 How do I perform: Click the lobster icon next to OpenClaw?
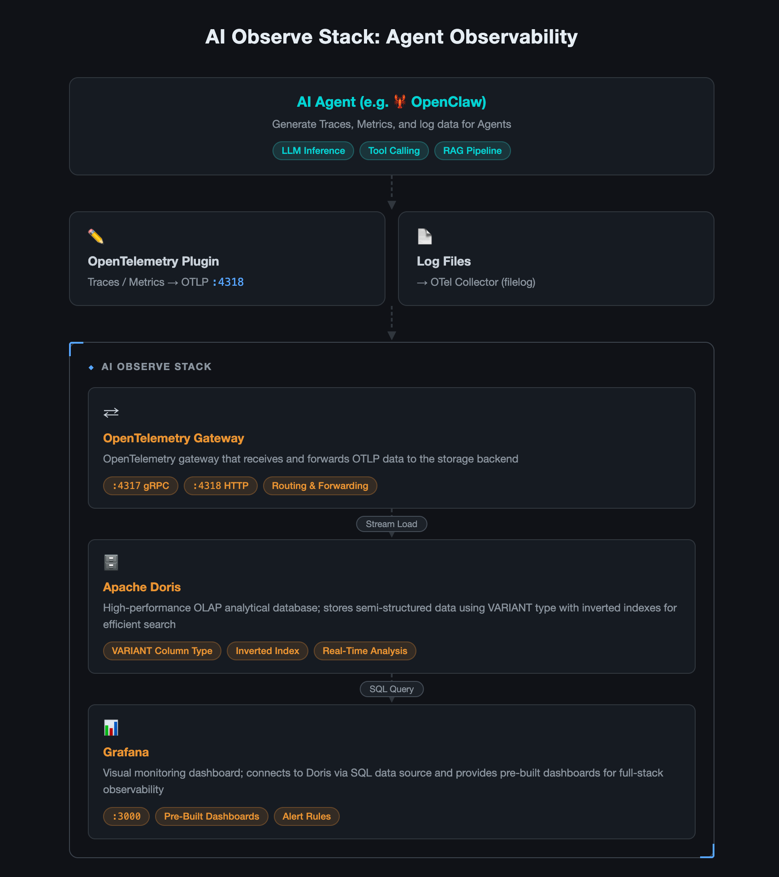pyautogui.click(x=400, y=101)
